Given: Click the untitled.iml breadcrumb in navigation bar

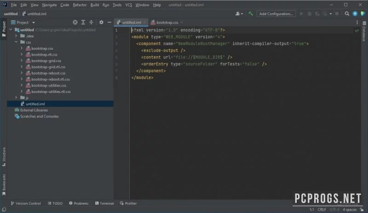Looking at the screenshot, I should point(34,14).
